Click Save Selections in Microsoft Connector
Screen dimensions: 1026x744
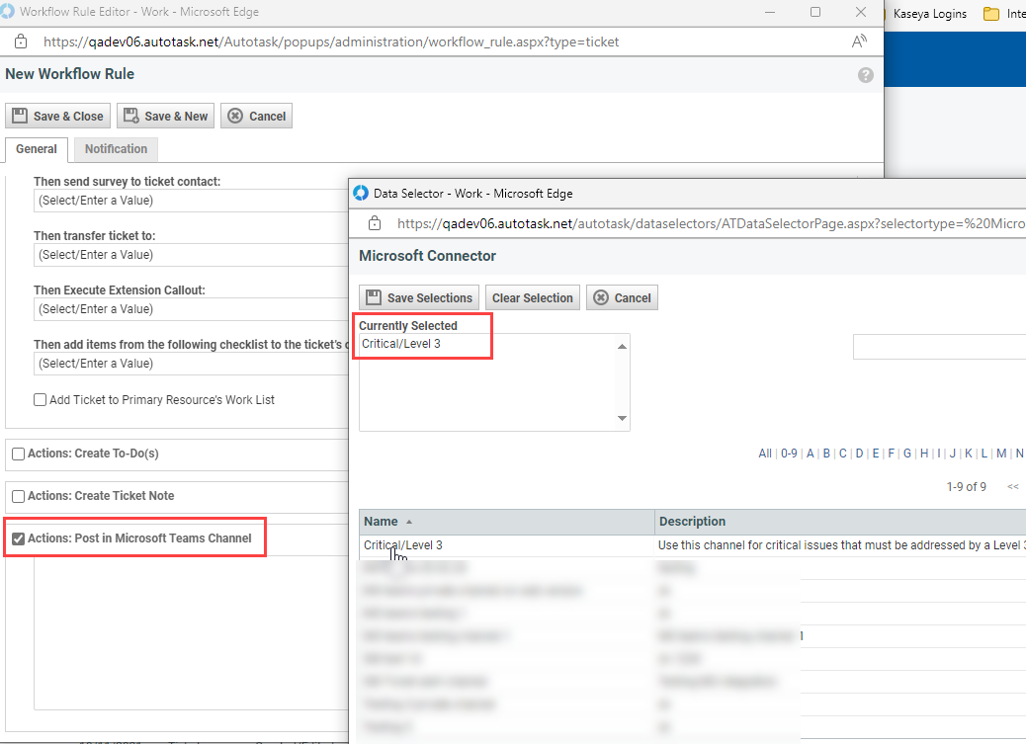click(419, 297)
